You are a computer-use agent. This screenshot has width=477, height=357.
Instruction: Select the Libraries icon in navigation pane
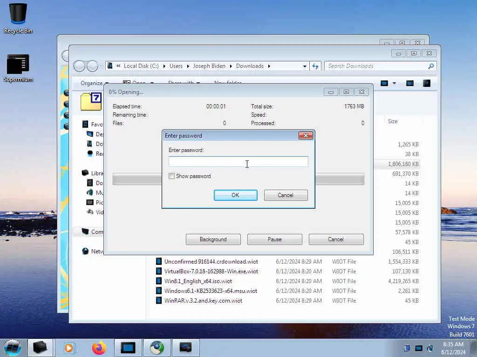coord(86,173)
